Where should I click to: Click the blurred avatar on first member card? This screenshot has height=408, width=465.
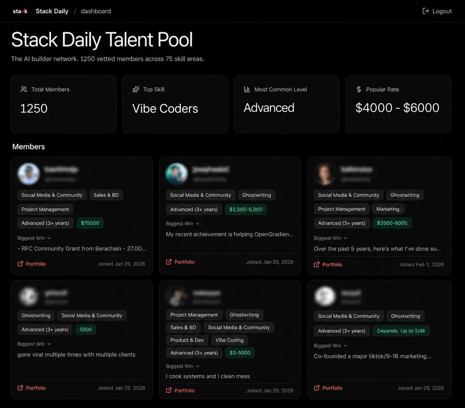(x=29, y=174)
